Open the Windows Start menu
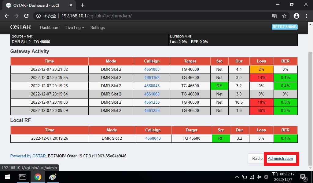 [x=7, y=177]
